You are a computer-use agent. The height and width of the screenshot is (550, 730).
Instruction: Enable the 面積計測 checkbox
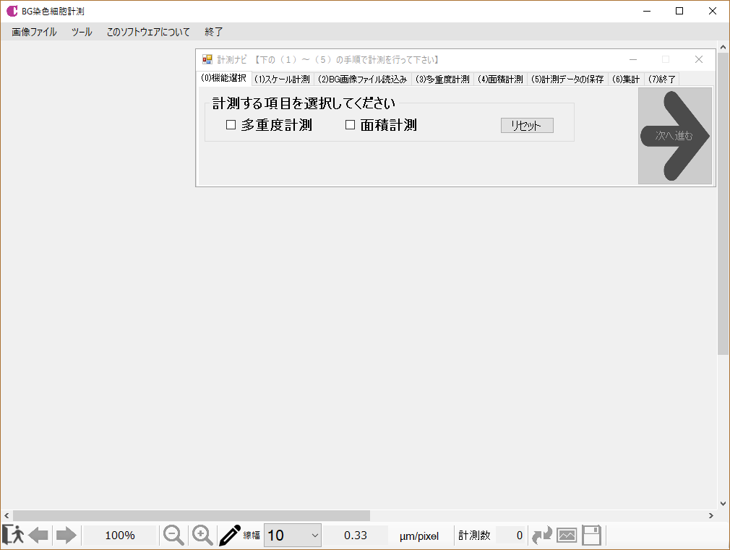click(350, 124)
